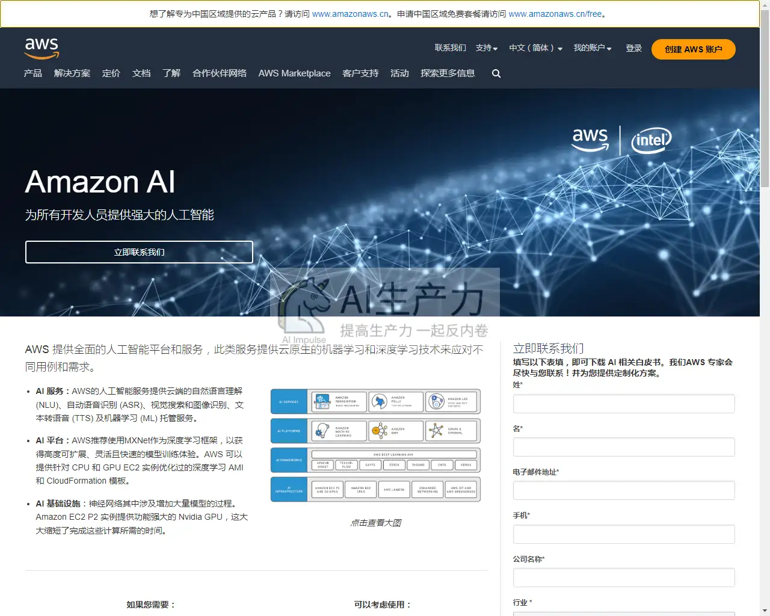Open the search magnifier icon
The width and height of the screenshot is (770, 616).
496,73
